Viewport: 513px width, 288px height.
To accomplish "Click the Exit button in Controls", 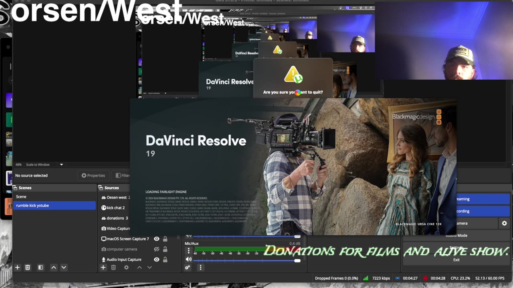I will (x=456, y=260).
